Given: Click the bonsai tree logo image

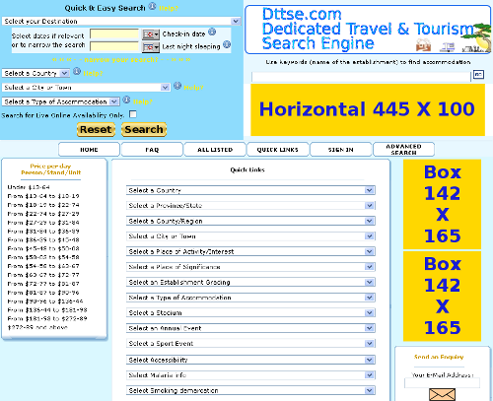Looking at the screenshot, I should click(x=478, y=37).
